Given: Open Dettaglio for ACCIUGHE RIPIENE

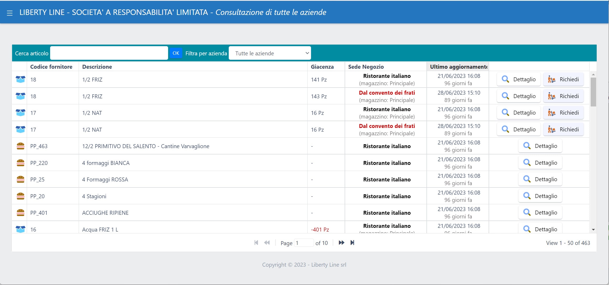Looking at the screenshot, I should [540, 213].
